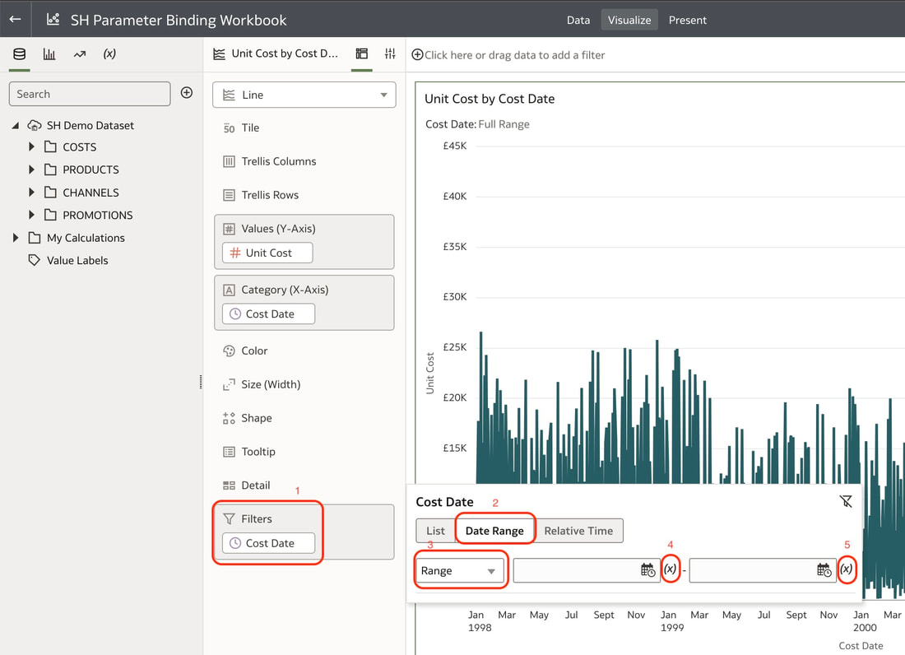
Task: Open the Parameters (x) panel icon
Action: coord(109,53)
